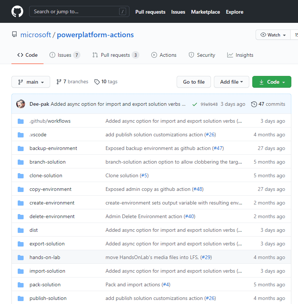
Task: Open the Dee-pak author link
Action: click(39, 104)
